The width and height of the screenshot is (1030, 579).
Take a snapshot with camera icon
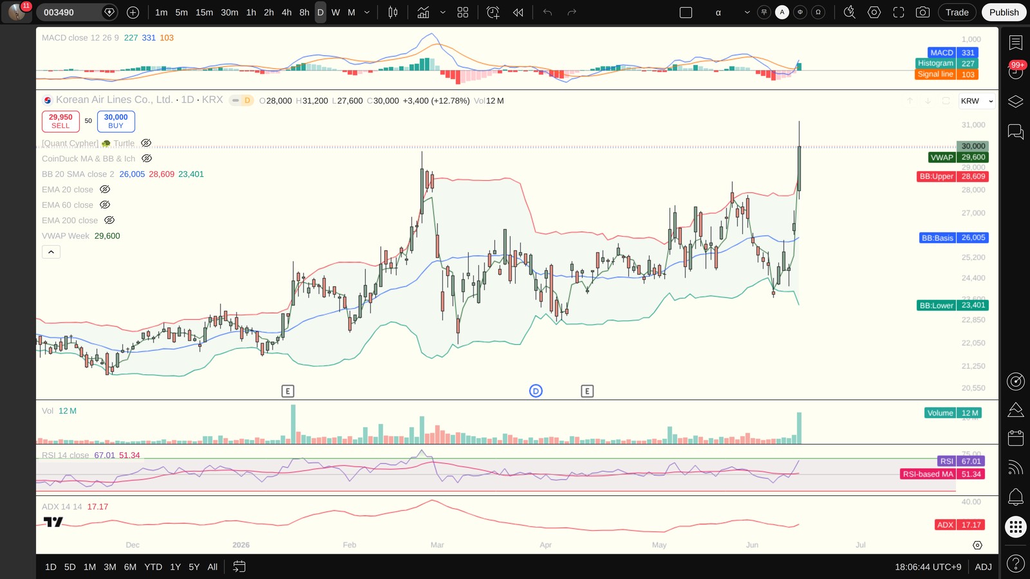pos(922,12)
